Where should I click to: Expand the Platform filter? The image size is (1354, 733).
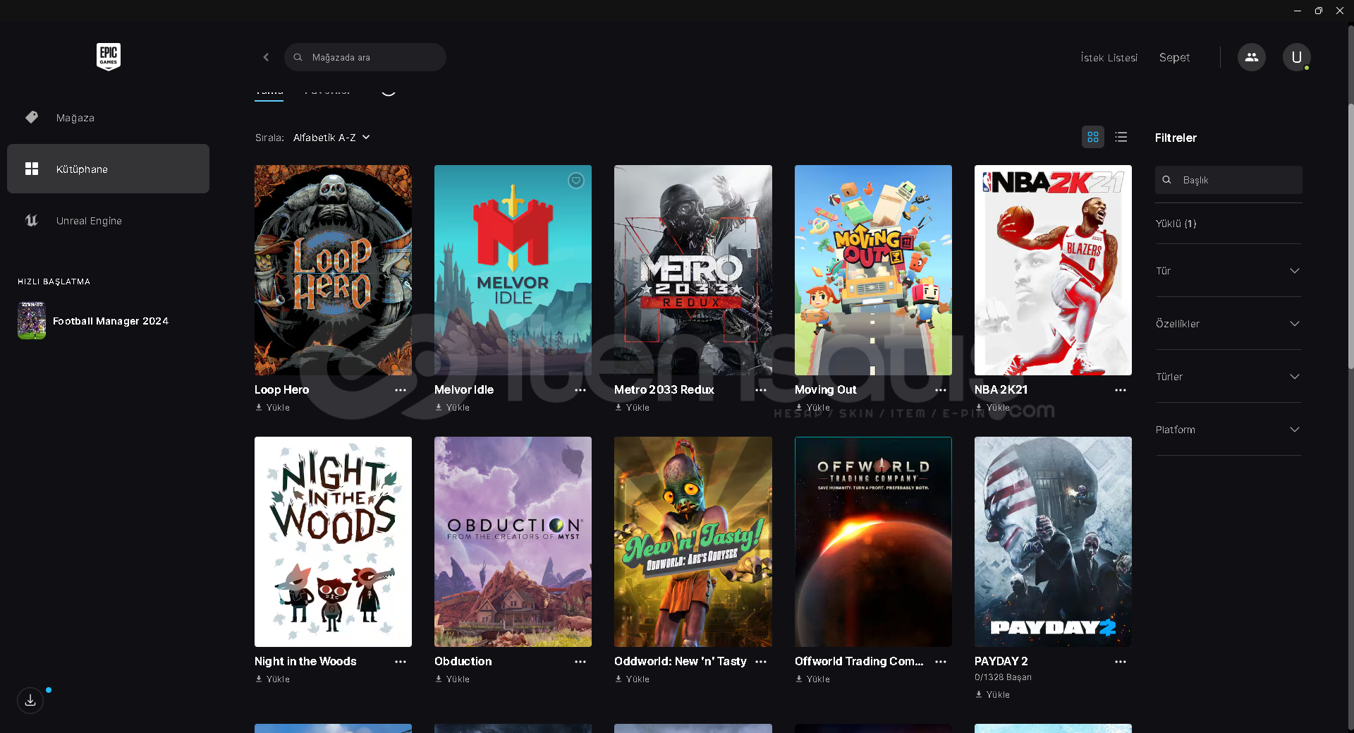[x=1228, y=430]
